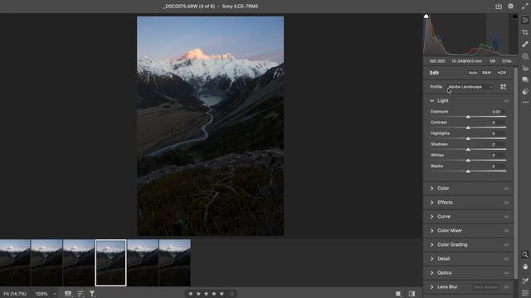
Task: Select the Zoom tool
Action: [x=525, y=254]
